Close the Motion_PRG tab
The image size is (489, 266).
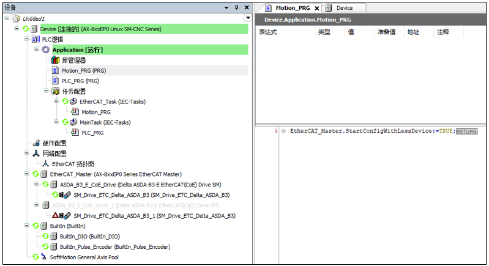[x=316, y=9]
